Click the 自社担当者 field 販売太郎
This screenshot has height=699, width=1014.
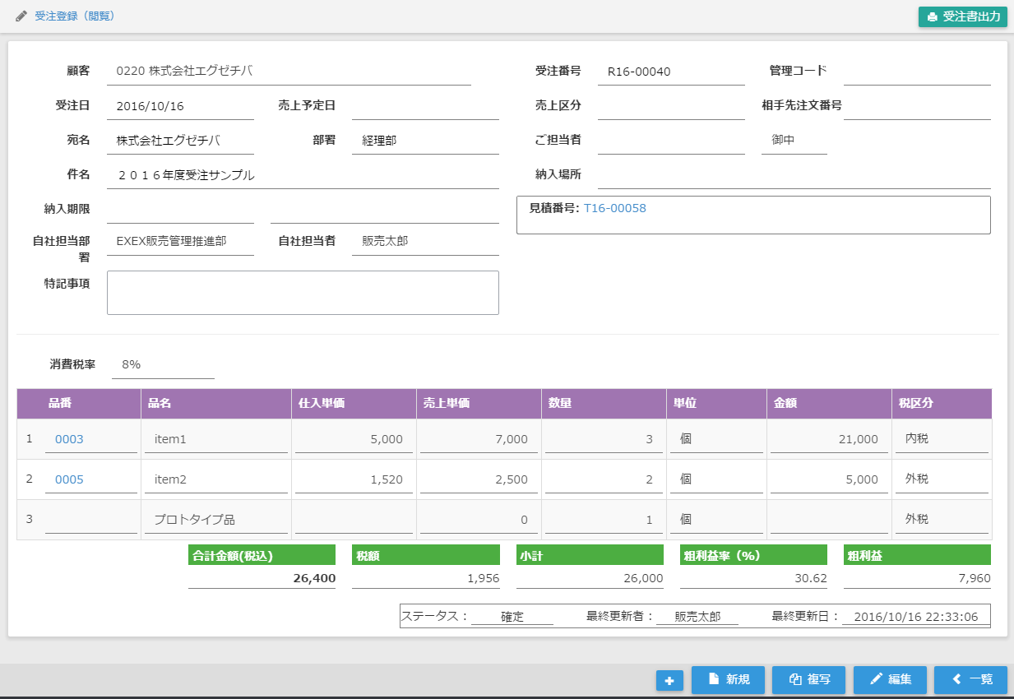click(x=425, y=242)
